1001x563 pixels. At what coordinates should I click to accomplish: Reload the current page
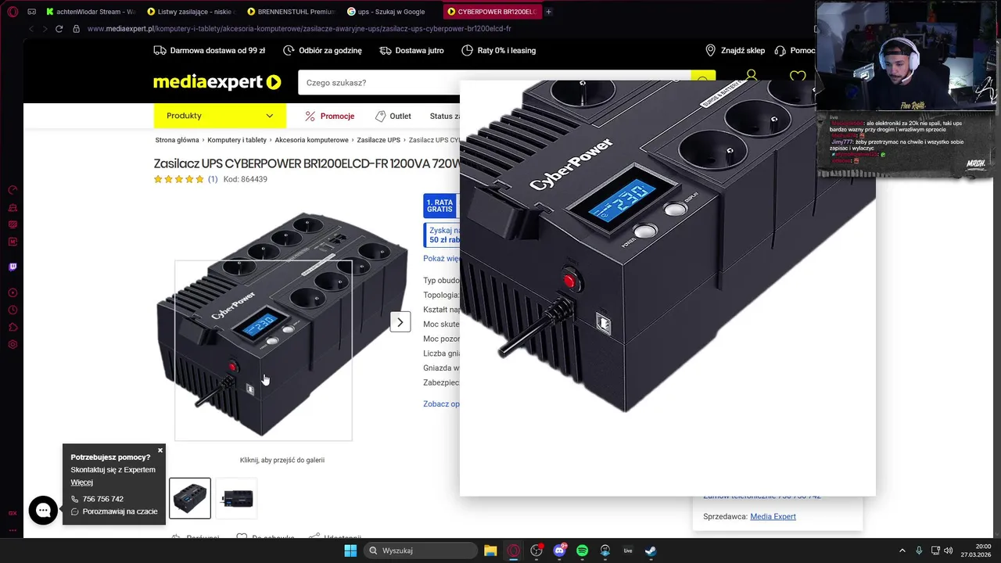point(59,29)
